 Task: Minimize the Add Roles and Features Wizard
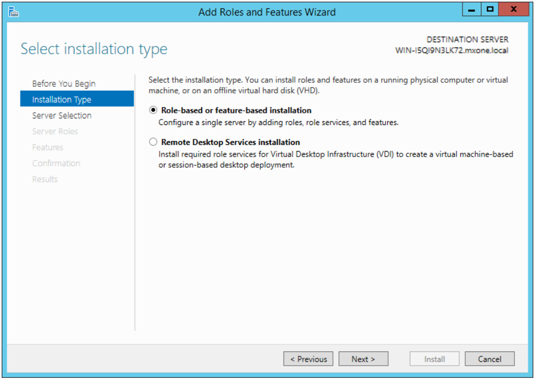tap(471, 9)
